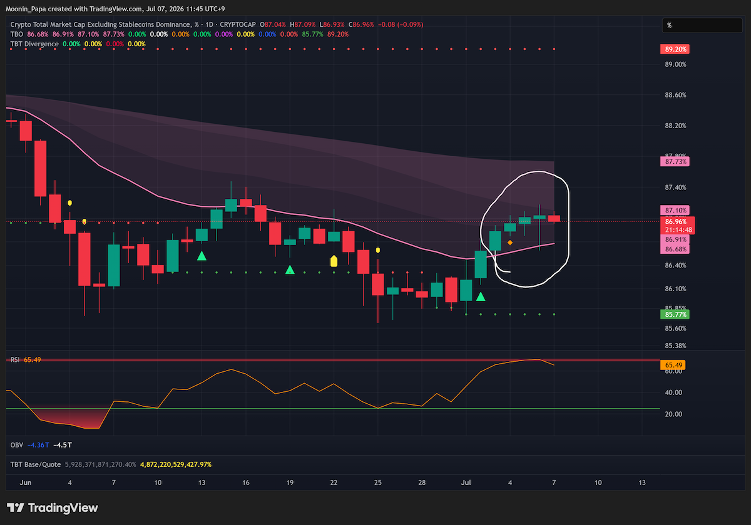Click the 19 date label
This screenshot has height=525, width=751.
coord(290,483)
